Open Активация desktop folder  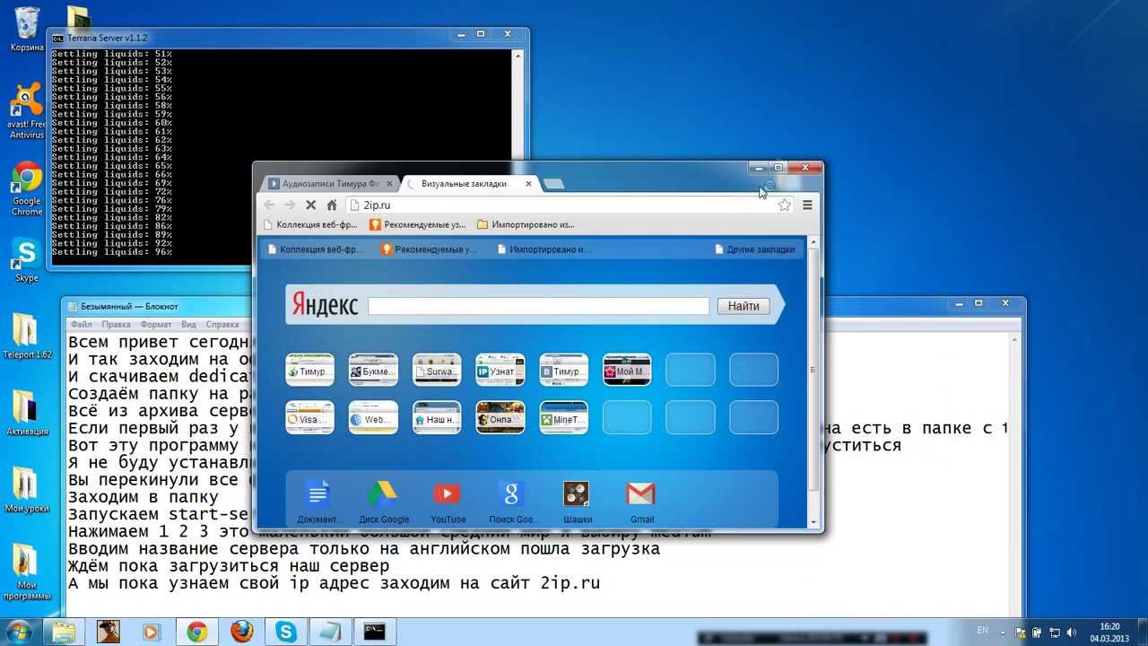[27, 413]
